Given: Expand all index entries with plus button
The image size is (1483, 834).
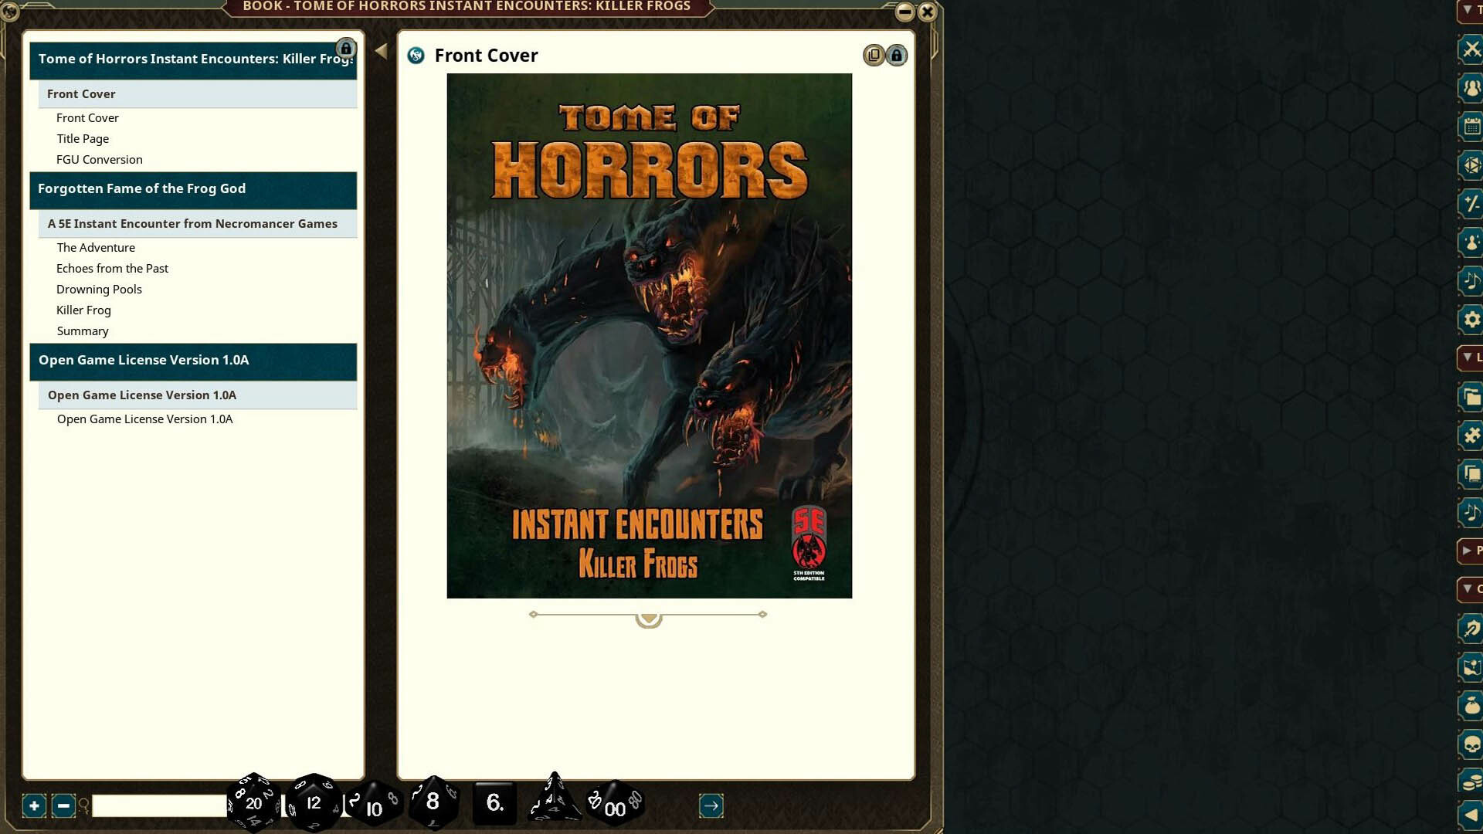Looking at the screenshot, I should (34, 806).
